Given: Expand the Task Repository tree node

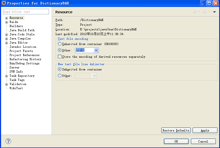Looking at the screenshot, I should click(x=6, y=76).
